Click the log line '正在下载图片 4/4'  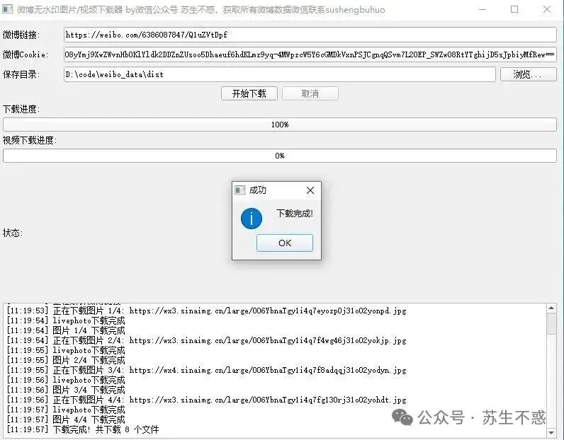206,400
